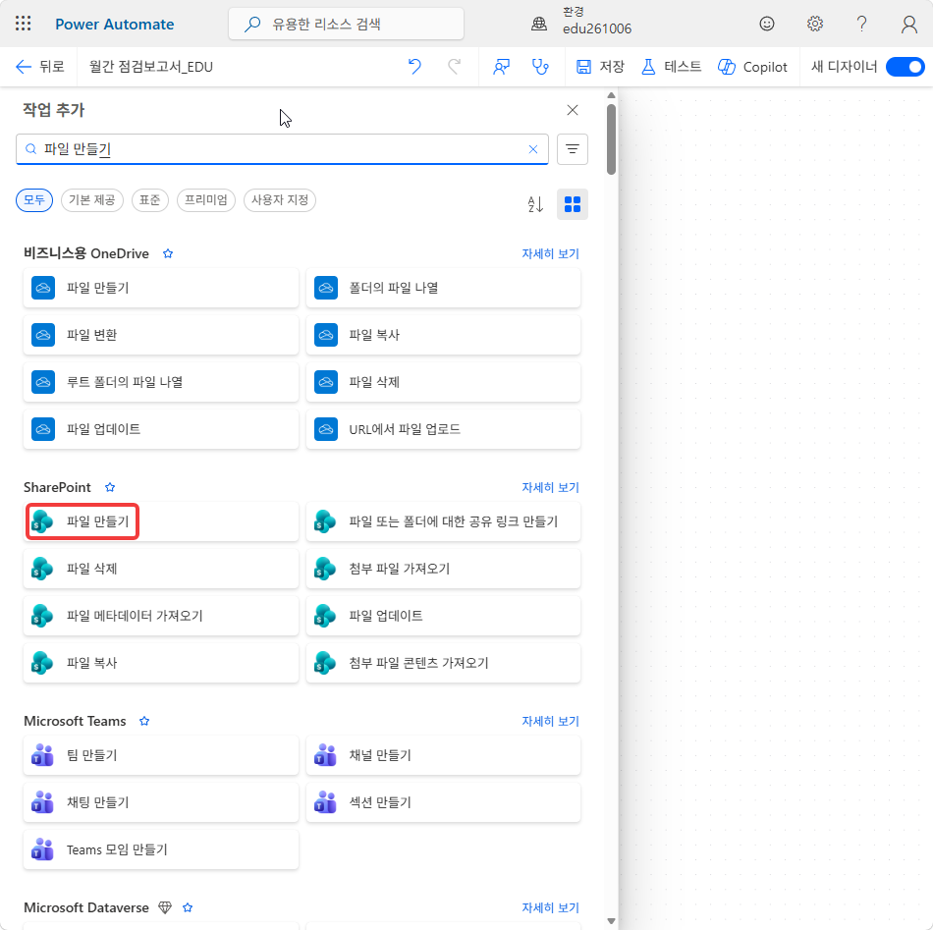Add 루트 폴더의 파일 나열 action
Viewport: 933px width, 930px height.
pyautogui.click(x=161, y=382)
